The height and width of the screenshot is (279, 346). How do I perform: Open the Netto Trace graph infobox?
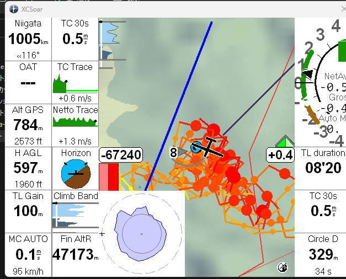[75, 125]
